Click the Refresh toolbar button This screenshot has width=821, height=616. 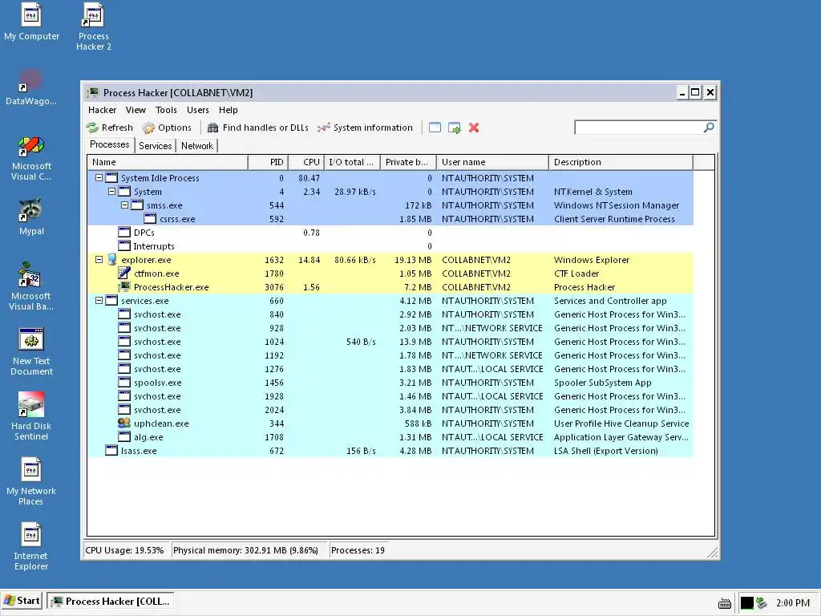tap(109, 128)
